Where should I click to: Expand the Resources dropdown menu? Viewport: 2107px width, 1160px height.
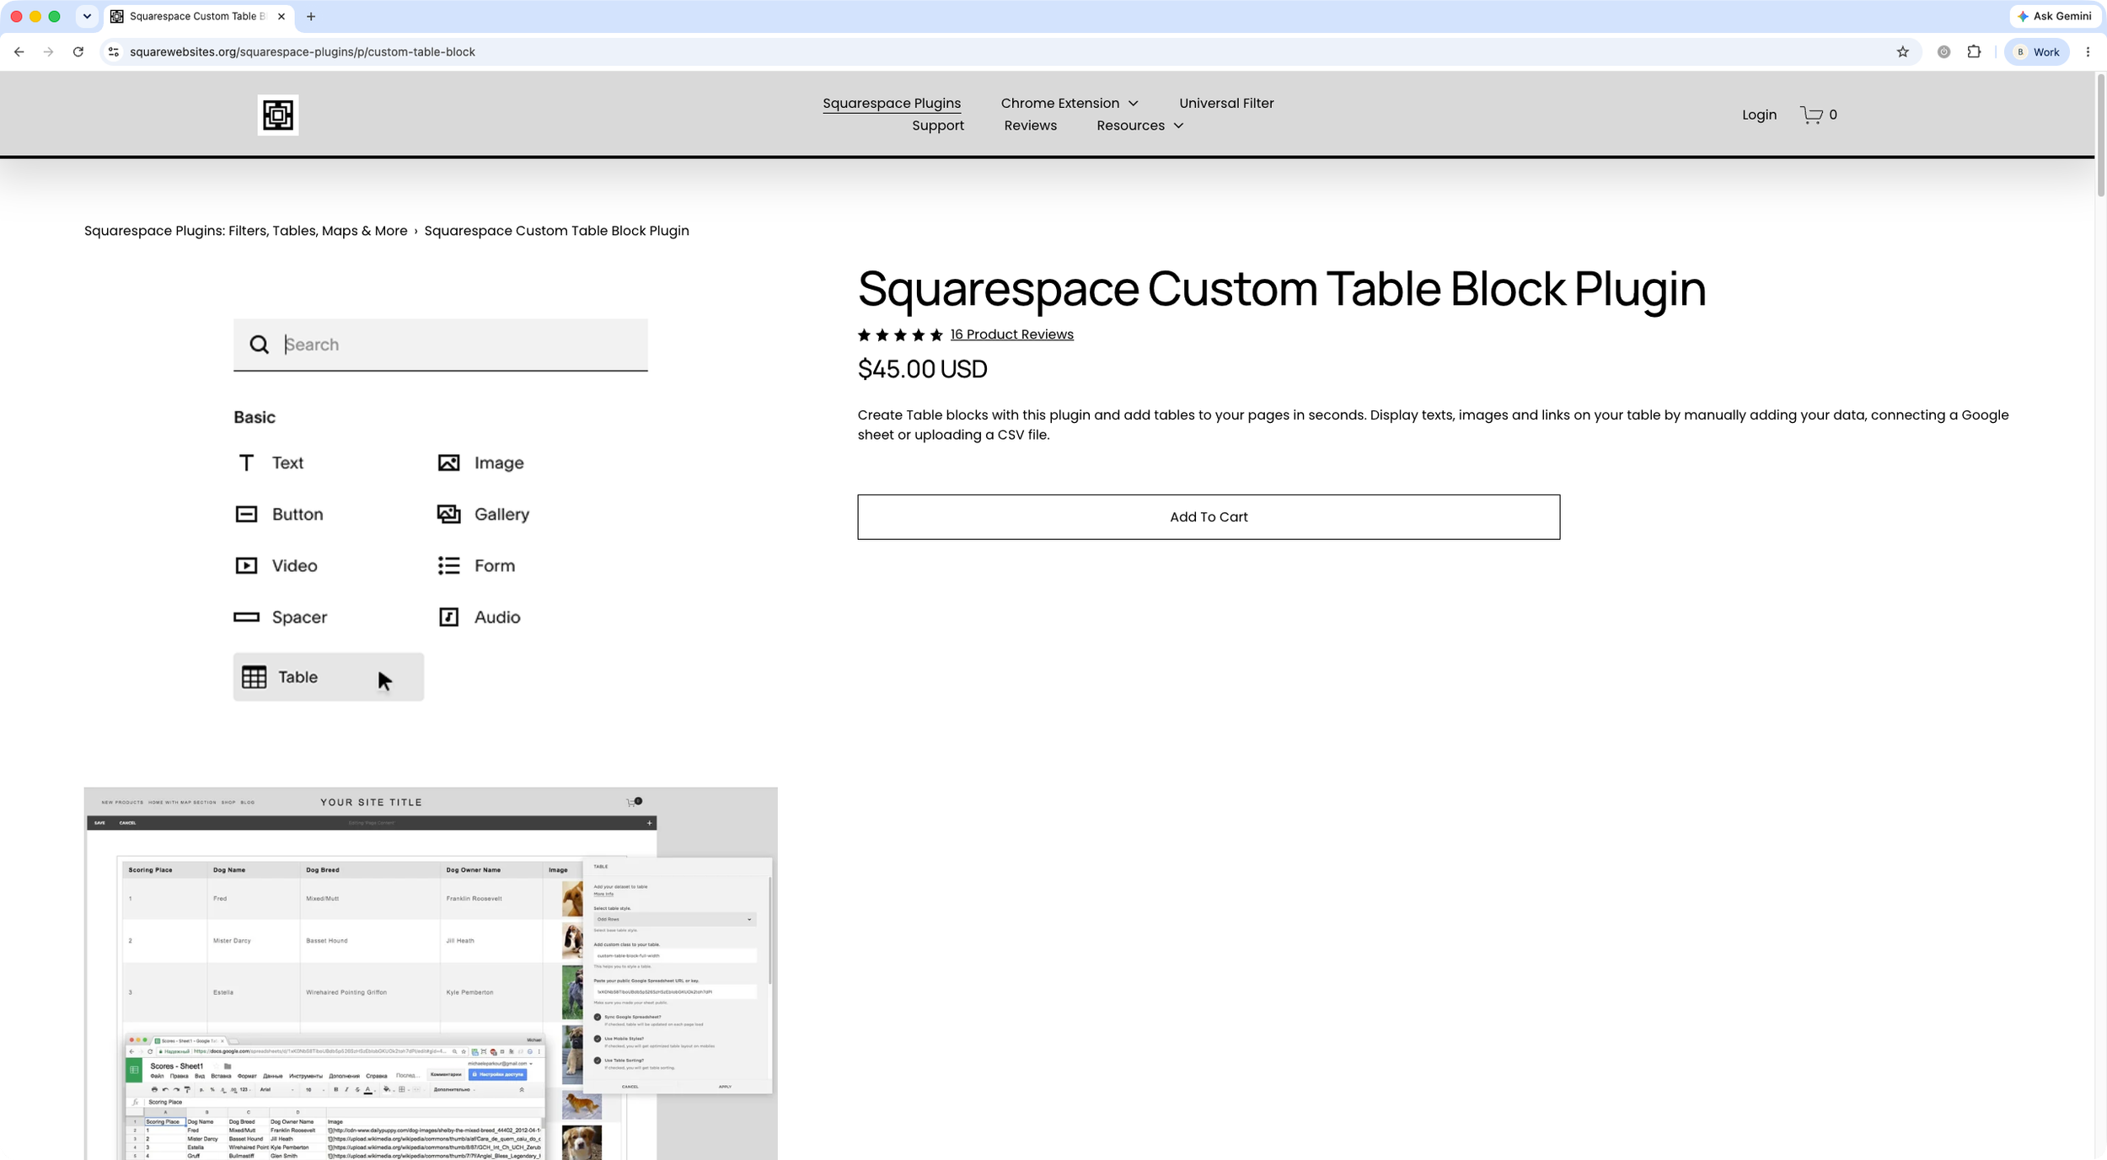point(1139,126)
